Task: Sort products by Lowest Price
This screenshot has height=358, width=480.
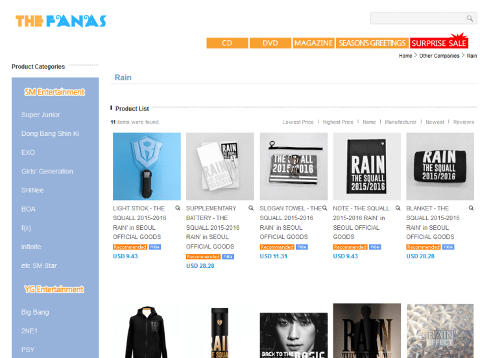Action: 298,122
